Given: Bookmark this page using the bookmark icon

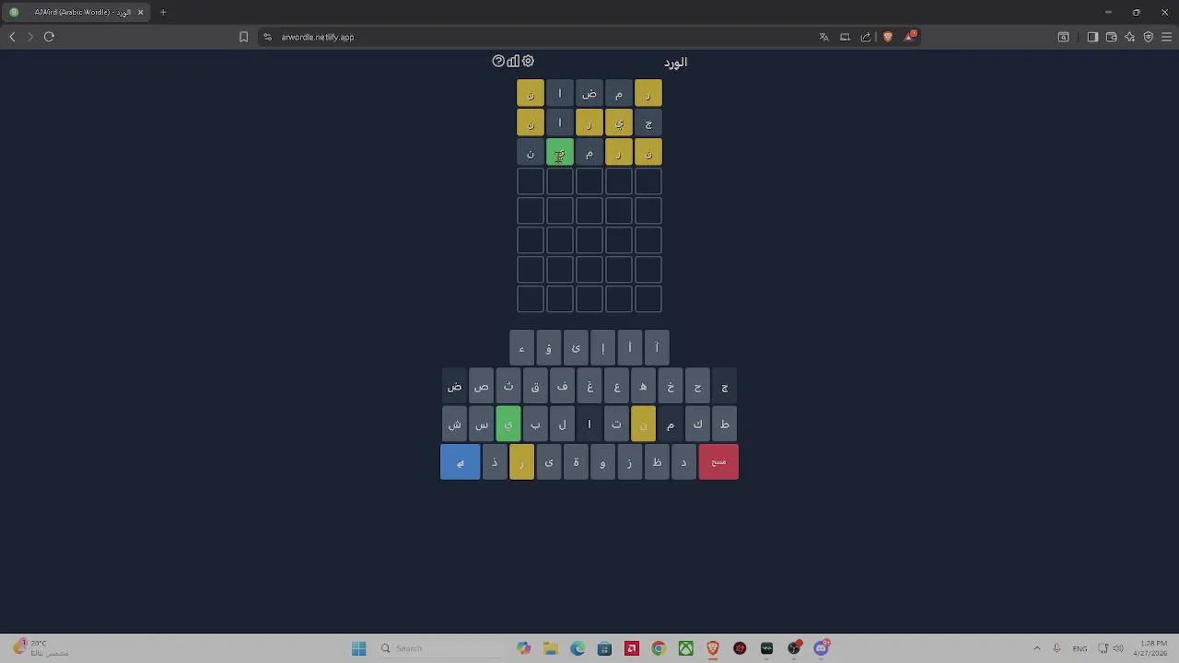Looking at the screenshot, I should tap(243, 37).
